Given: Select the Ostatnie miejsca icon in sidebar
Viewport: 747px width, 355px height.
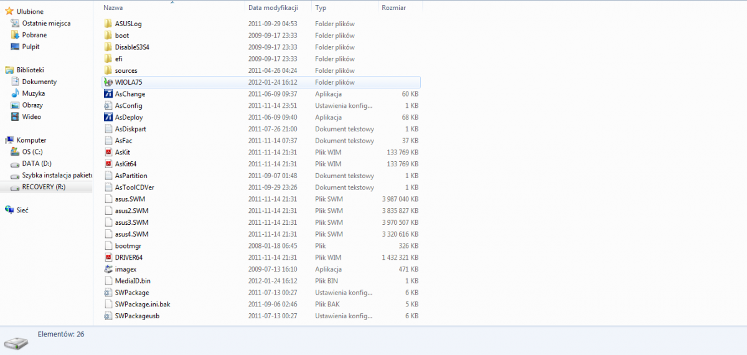Looking at the screenshot, I should coord(16,23).
